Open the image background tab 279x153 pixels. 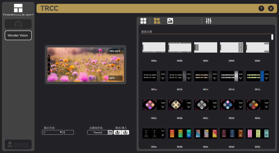pyautogui.click(x=170, y=21)
